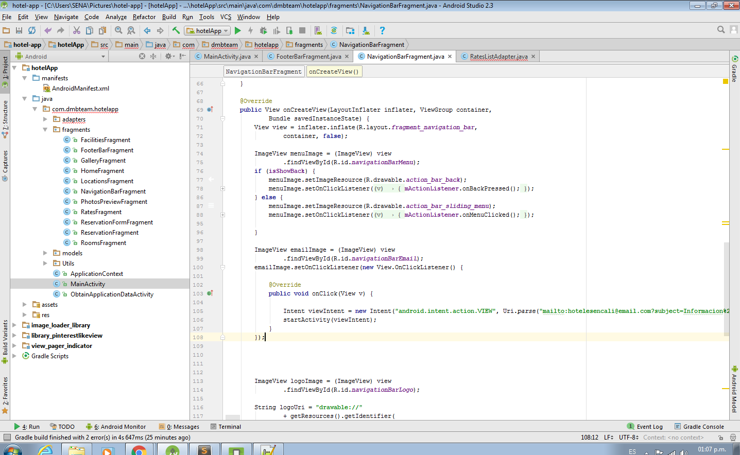Select HomeFragment in the project tree
The width and height of the screenshot is (740, 455).
102,171
